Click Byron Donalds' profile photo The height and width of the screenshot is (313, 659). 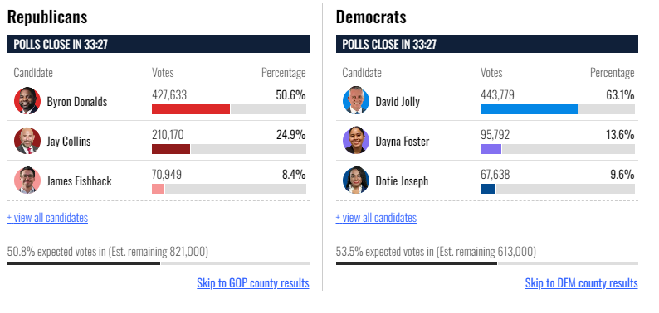tap(27, 101)
